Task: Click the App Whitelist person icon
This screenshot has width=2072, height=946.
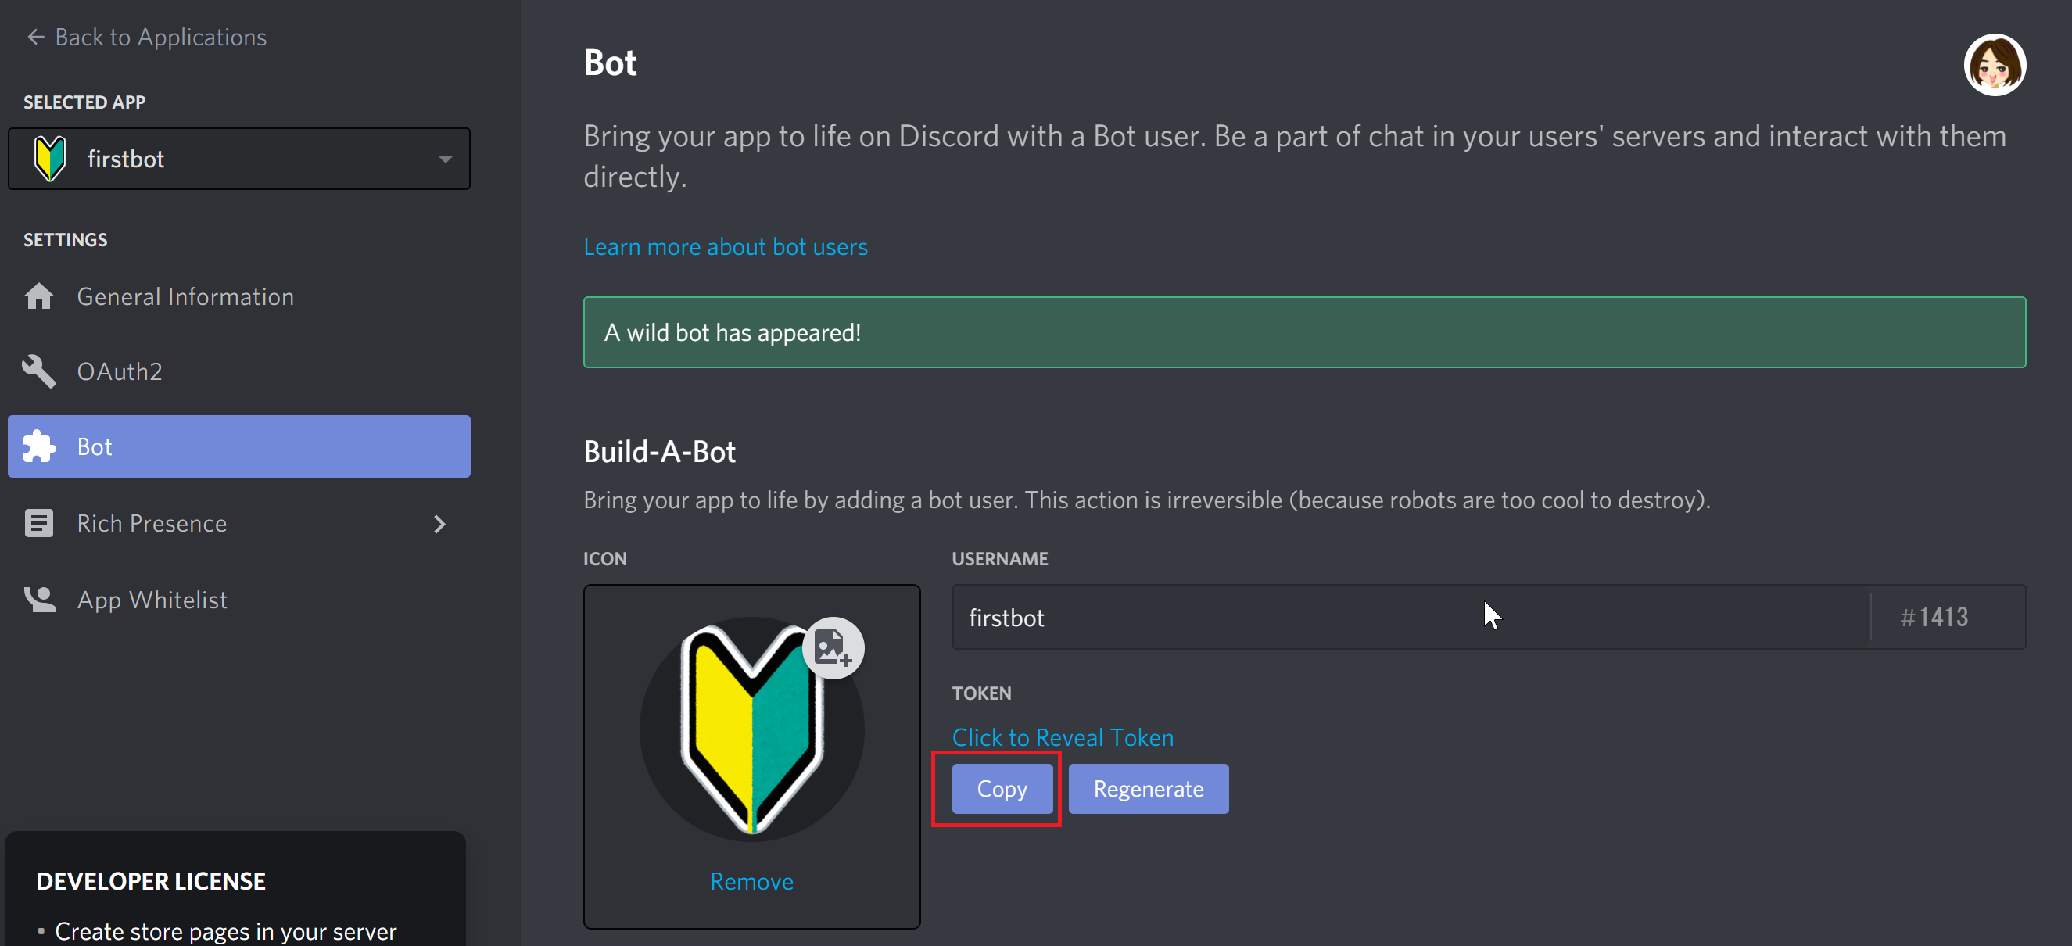Action: pos(38,600)
